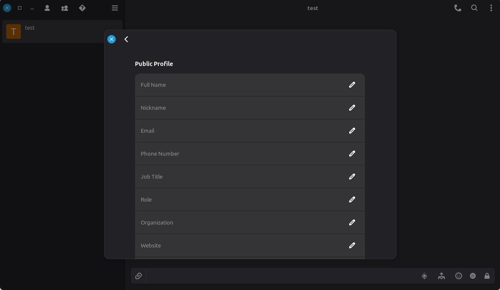Screen dimensions: 500x290
Task: Upload a file using the send-file icon
Action: point(442,276)
